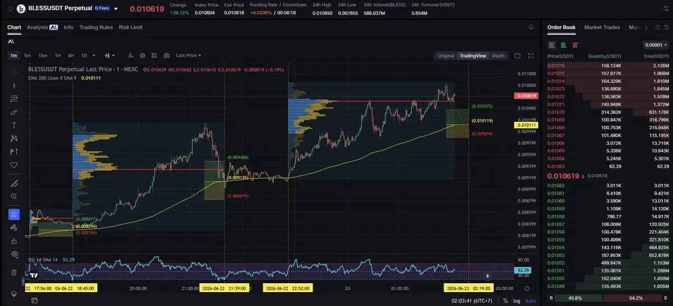The image size is (673, 306).
Task: Expand more timeframes dropdown arrow
Action: [94, 55]
